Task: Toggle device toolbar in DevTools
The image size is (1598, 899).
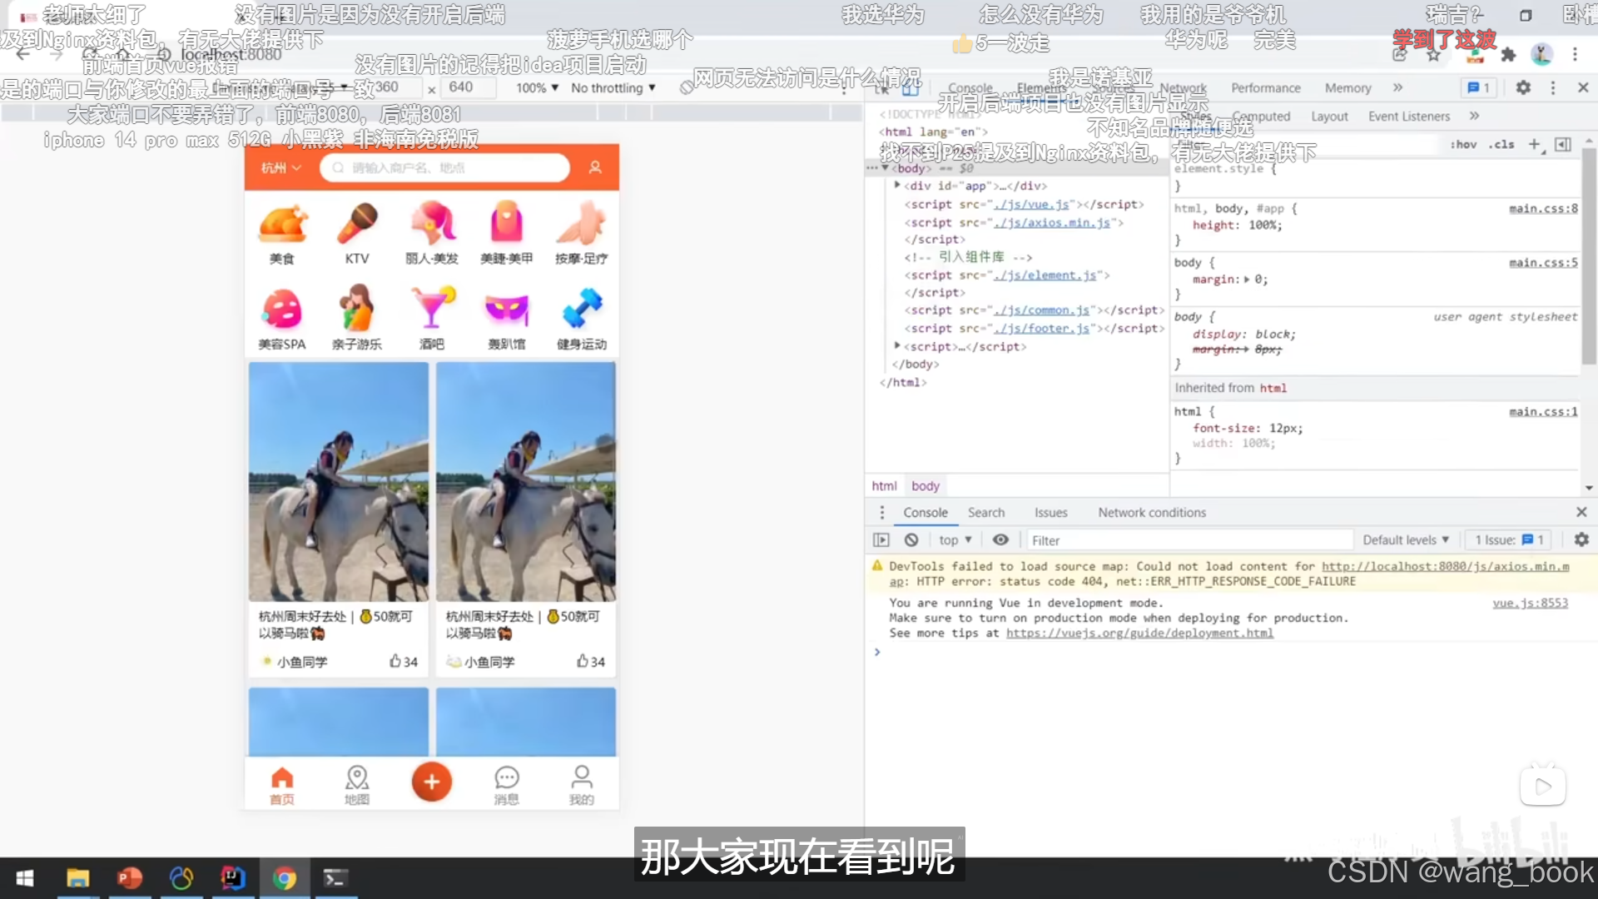Action: coord(910,87)
